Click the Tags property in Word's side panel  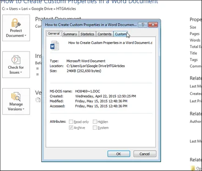click(194, 60)
